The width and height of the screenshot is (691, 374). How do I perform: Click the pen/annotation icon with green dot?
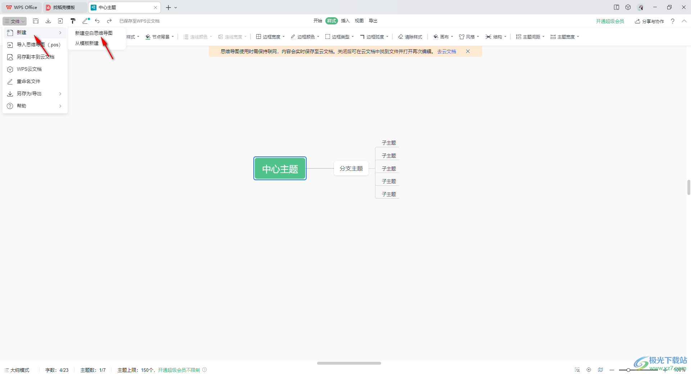pos(86,21)
